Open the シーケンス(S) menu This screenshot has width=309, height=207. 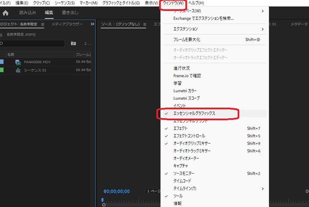point(65,3)
